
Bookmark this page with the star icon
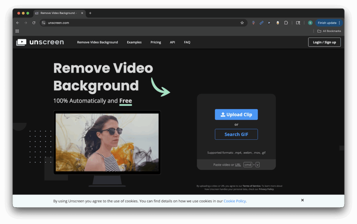pyautogui.click(x=242, y=23)
